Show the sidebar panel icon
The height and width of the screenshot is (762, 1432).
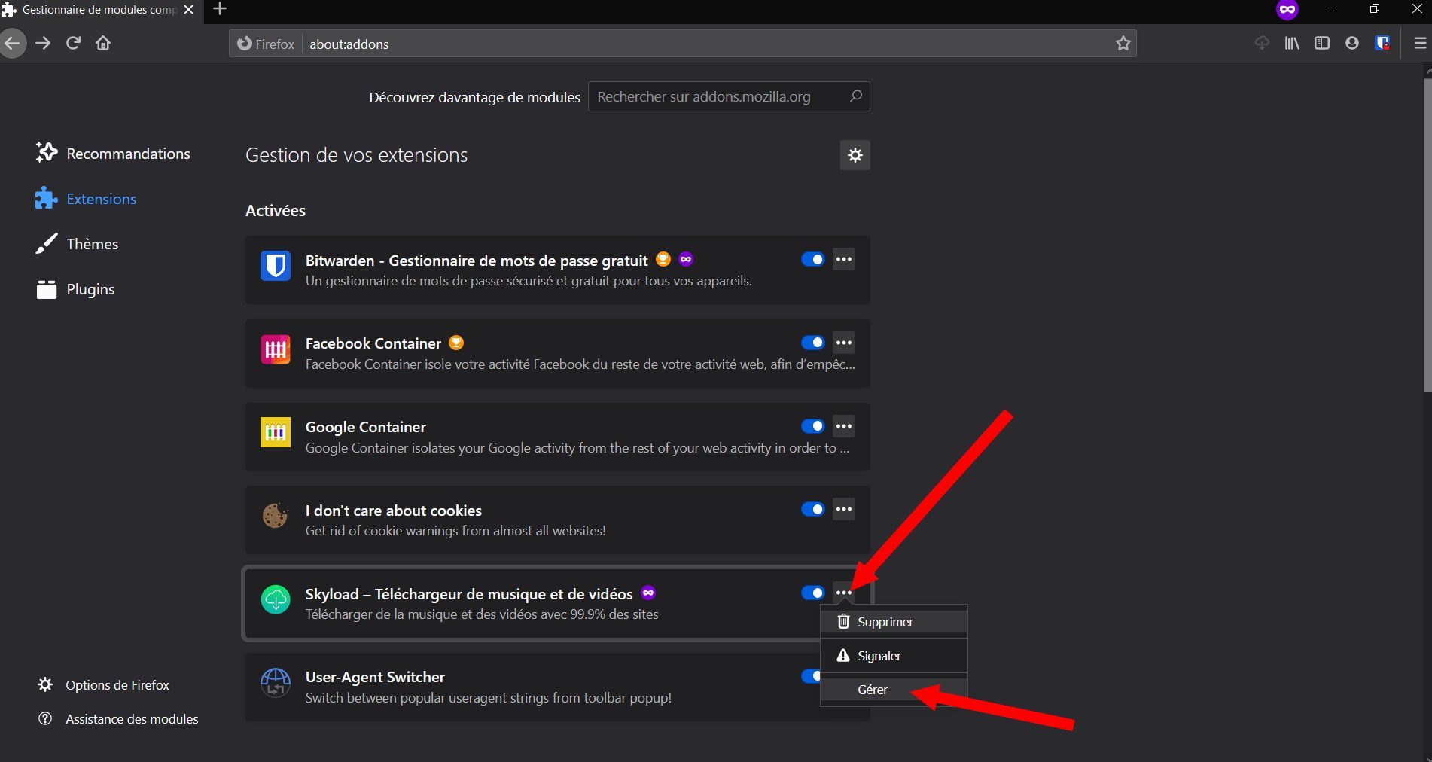[x=1322, y=44]
